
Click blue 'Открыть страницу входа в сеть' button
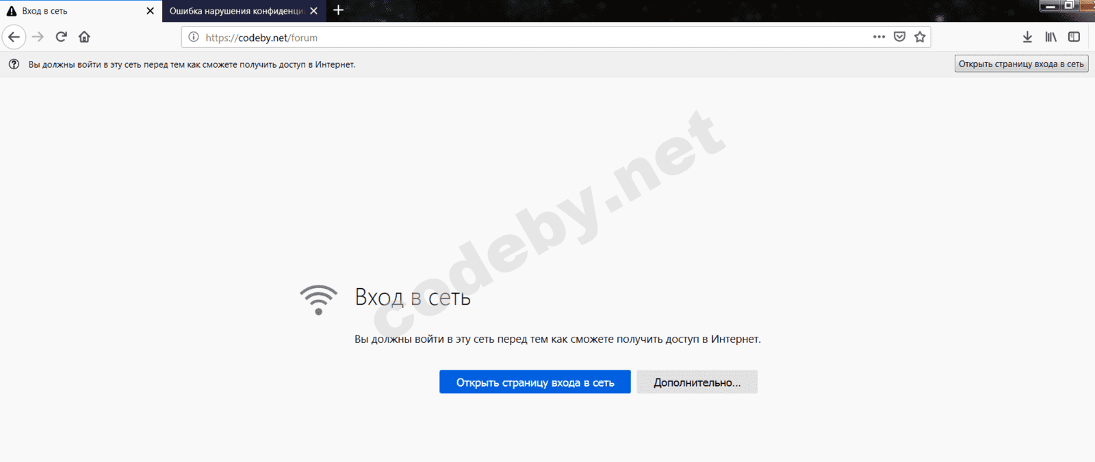[535, 382]
